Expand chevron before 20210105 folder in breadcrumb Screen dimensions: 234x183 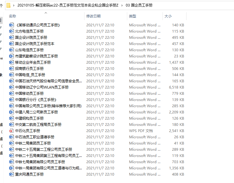click(x=14, y=6)
